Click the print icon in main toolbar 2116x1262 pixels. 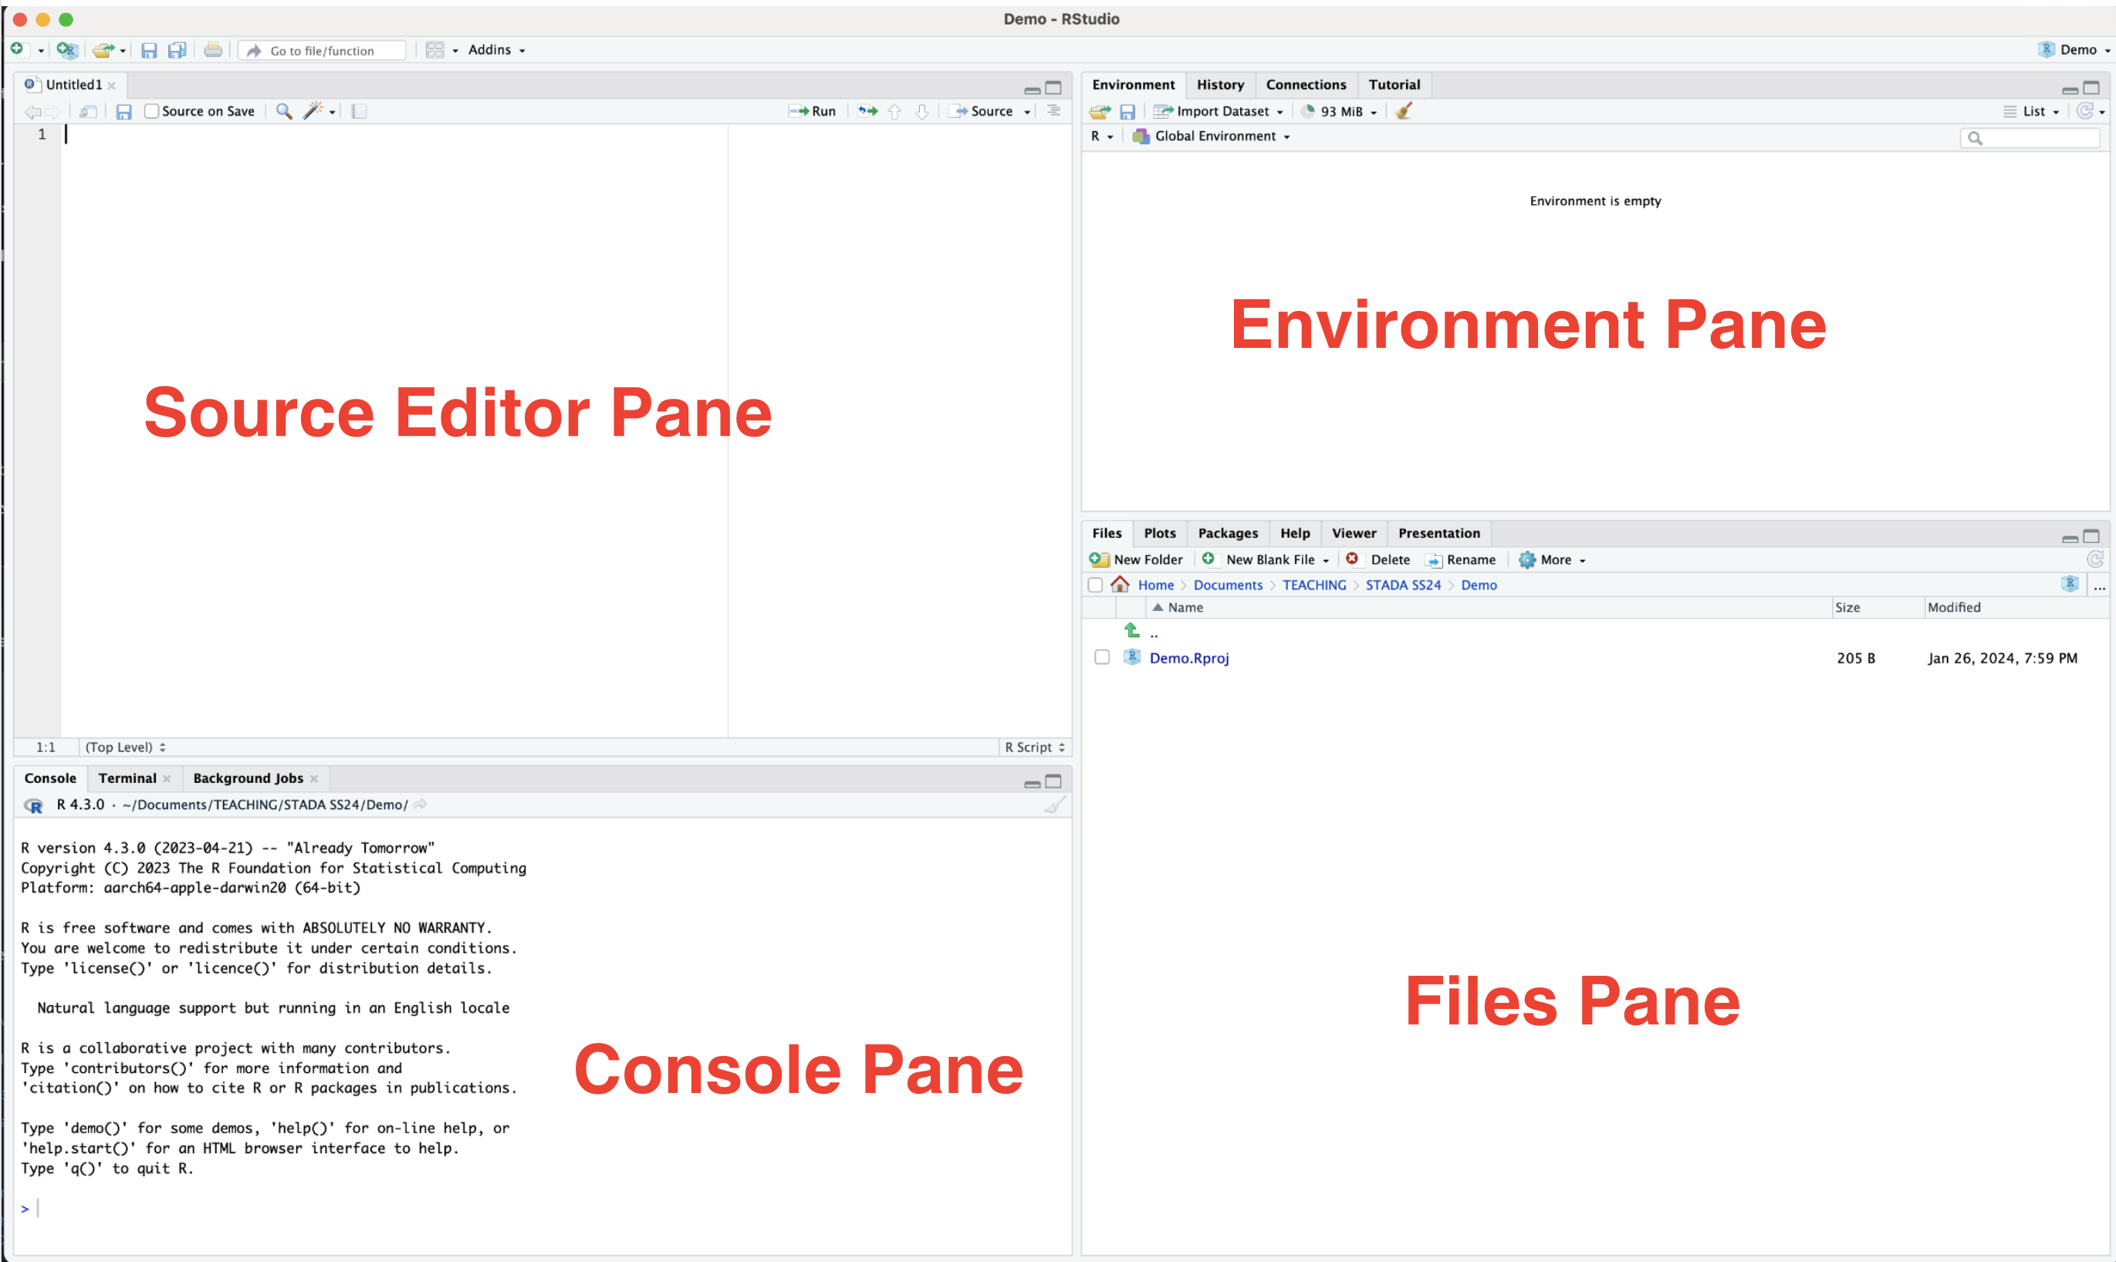coord(214,50)
